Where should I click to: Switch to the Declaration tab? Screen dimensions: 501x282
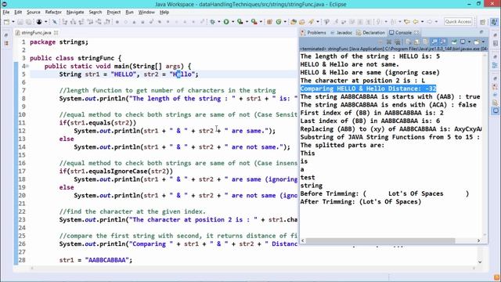click(370, 33)
